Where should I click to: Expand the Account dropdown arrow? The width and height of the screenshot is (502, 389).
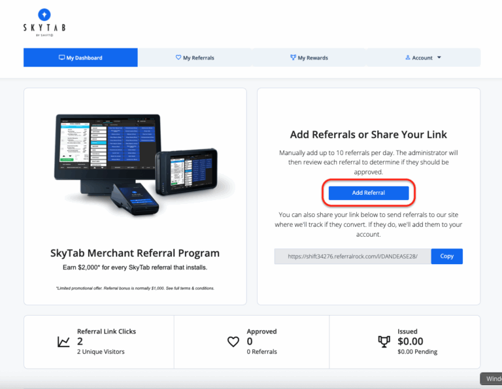coord(439,58)
